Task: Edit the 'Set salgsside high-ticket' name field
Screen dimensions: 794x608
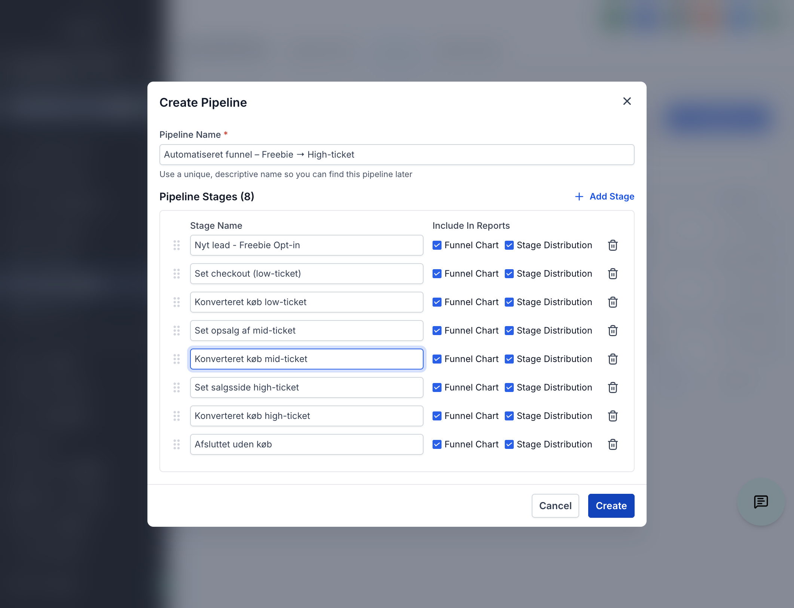Action: coord(306,387)
